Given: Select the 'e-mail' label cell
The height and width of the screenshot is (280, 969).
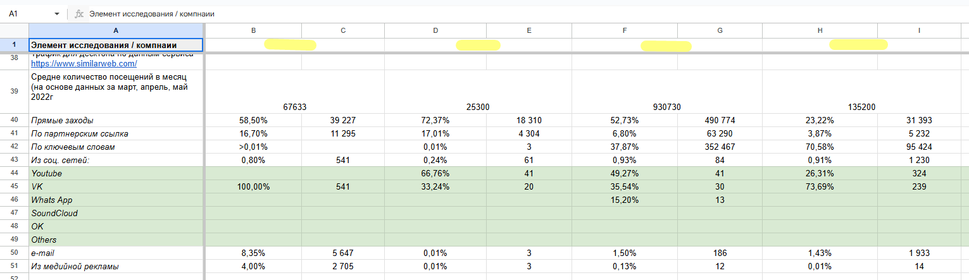Looking at the screenshot, I should pos(116,253).
